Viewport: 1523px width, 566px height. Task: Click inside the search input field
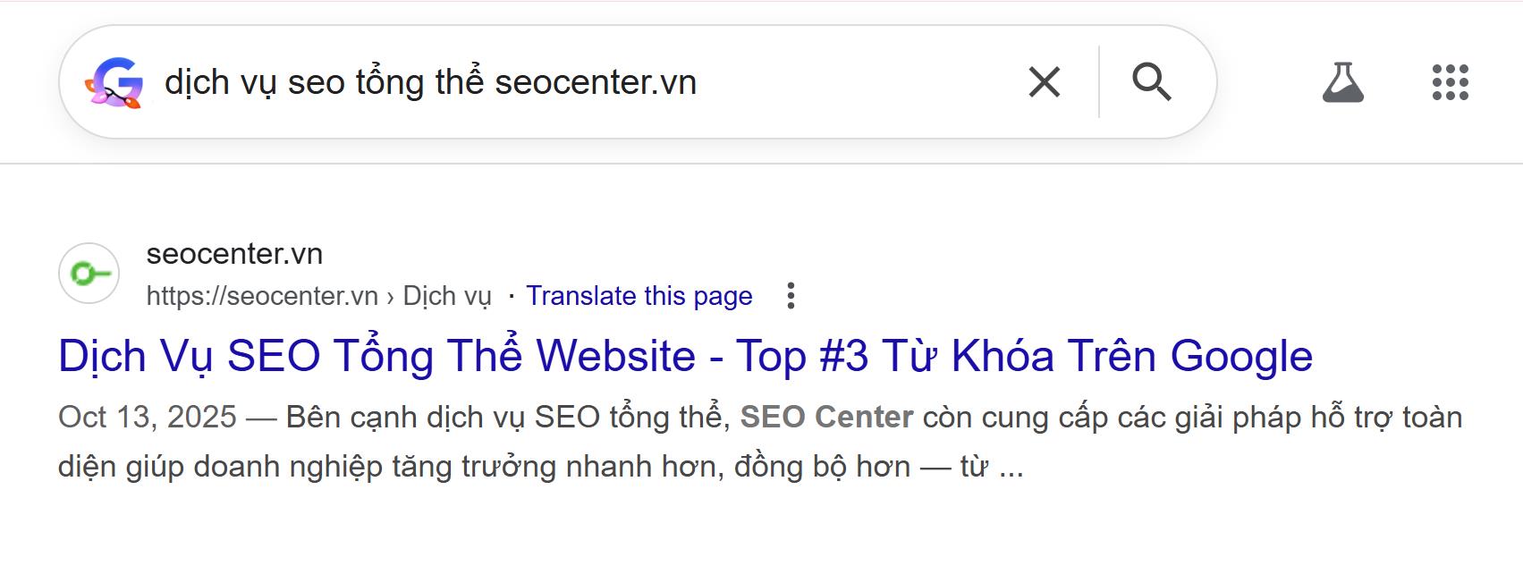coord(537,82)
